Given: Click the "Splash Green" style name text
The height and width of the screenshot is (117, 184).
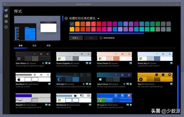Looking at the screenshot, I should pyautogui.click(x=103, y=84).
